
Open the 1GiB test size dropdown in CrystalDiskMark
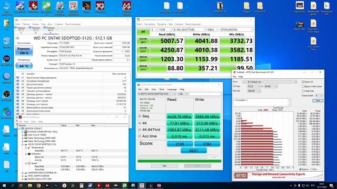(x=165, y=29)
